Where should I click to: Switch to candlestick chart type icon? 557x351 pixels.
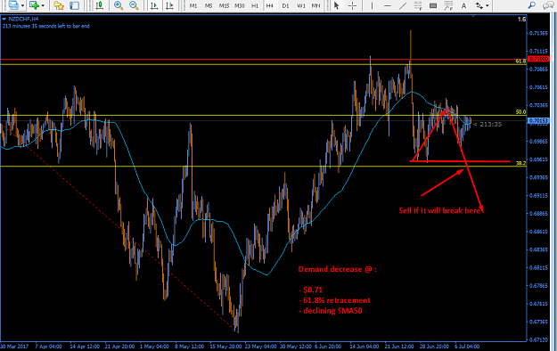[x=100, y=5]
